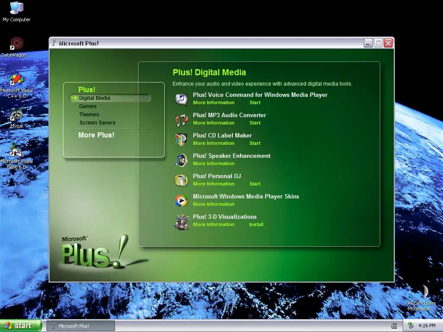Viewport: 443px width, 332px height.
Task: Open the More Plus! section
Action: click(x=96, y=135)
